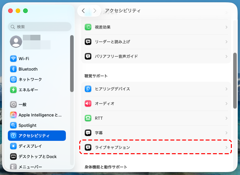This screenshot has width=240, height=175.
Task: Click the red close window button
Action: click(10, 11)
